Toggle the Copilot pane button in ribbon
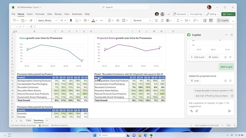Image resolution: width=246 pixels, height=138 pixels. [223, 20]
